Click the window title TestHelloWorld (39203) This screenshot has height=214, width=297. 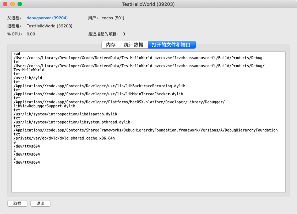tap(148, 4)
